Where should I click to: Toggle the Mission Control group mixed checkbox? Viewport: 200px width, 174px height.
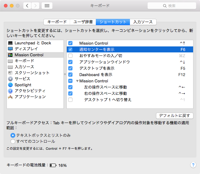pos(70,81)
